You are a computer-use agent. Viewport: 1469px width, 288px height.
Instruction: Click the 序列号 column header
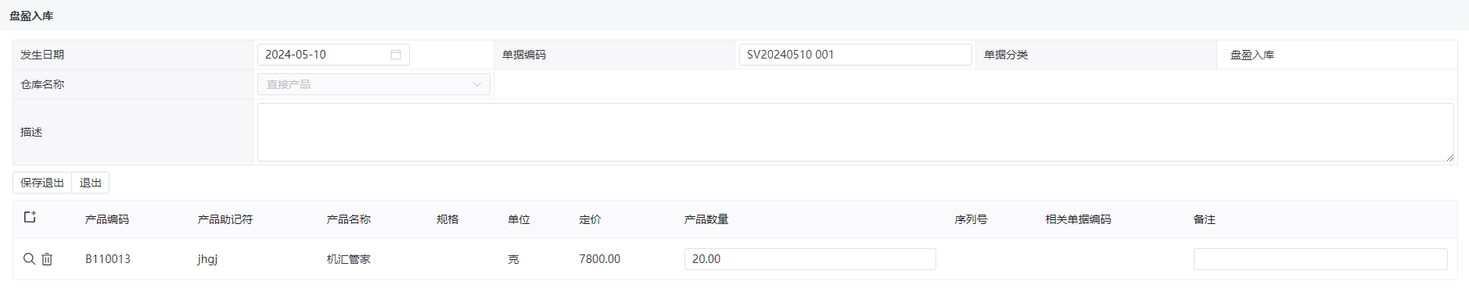(x=971, y=219)
